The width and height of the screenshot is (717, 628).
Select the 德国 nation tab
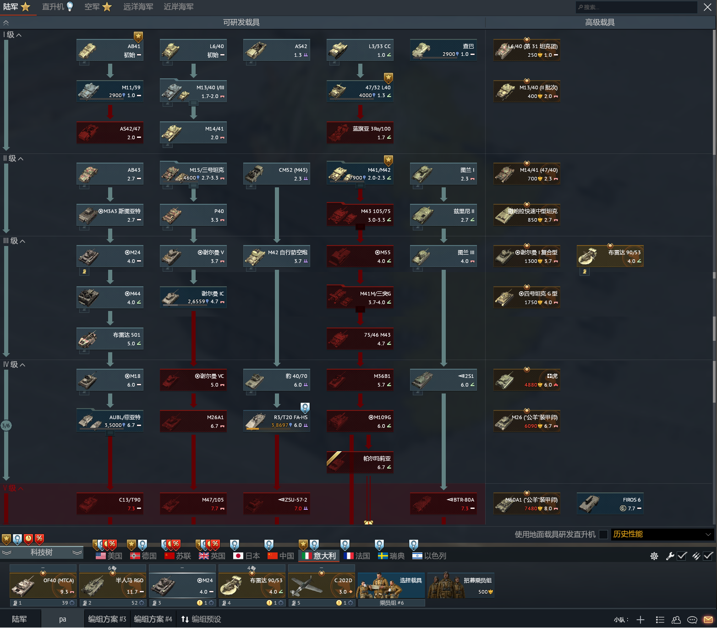click(143, 556)
